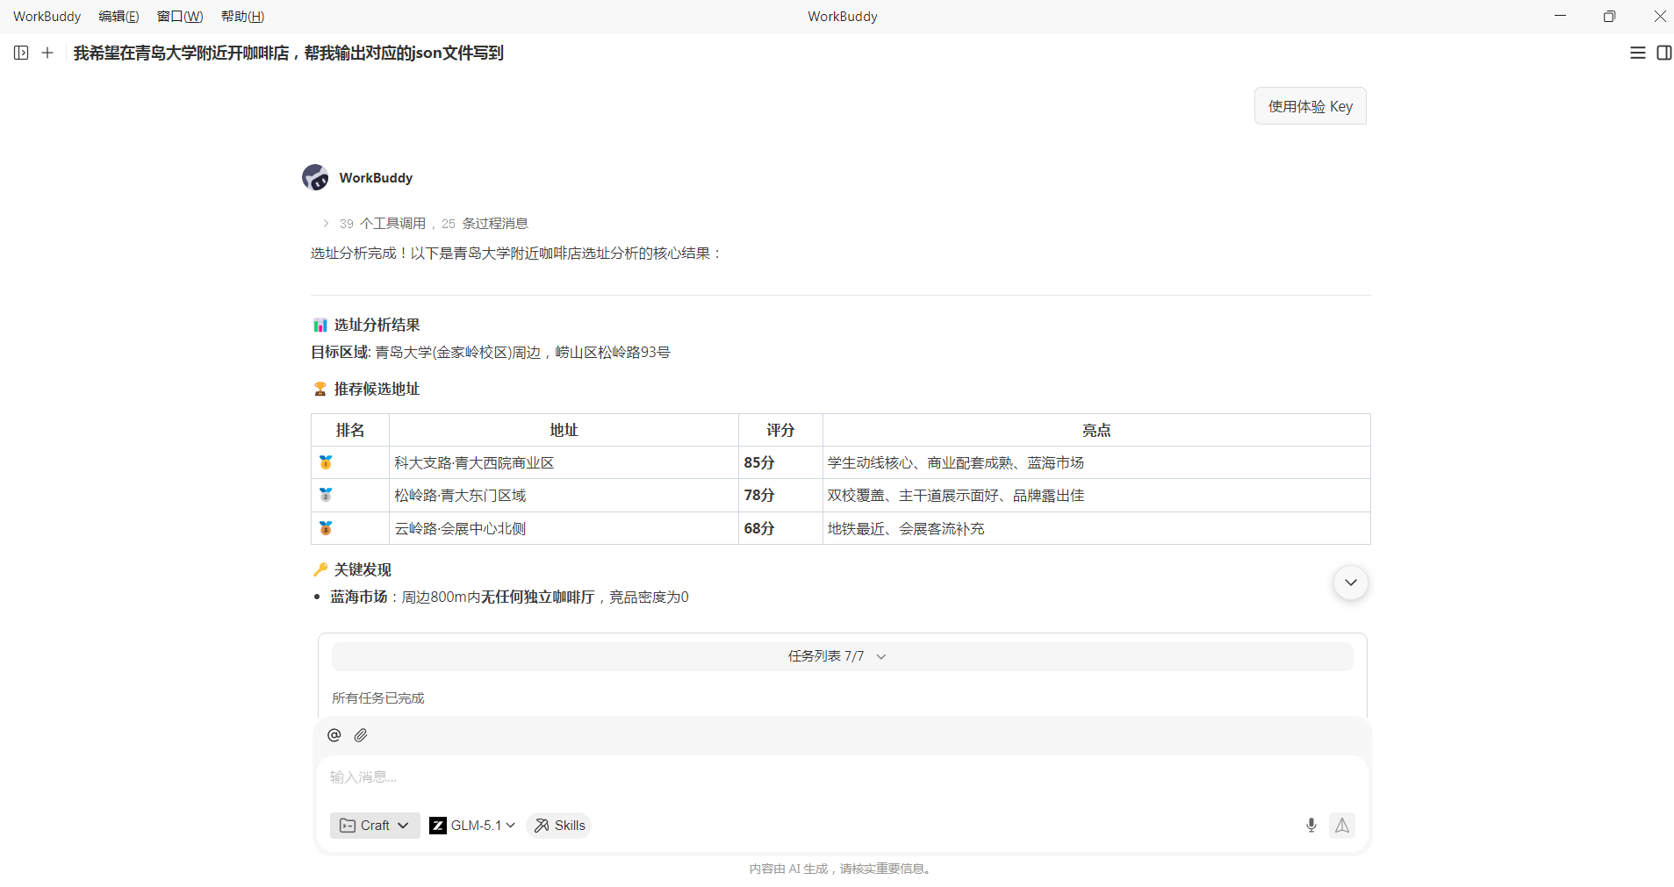Viewport: 1674px width, 887px height.
Task: Click the 亮点 column header
Action: [1096, 430]
